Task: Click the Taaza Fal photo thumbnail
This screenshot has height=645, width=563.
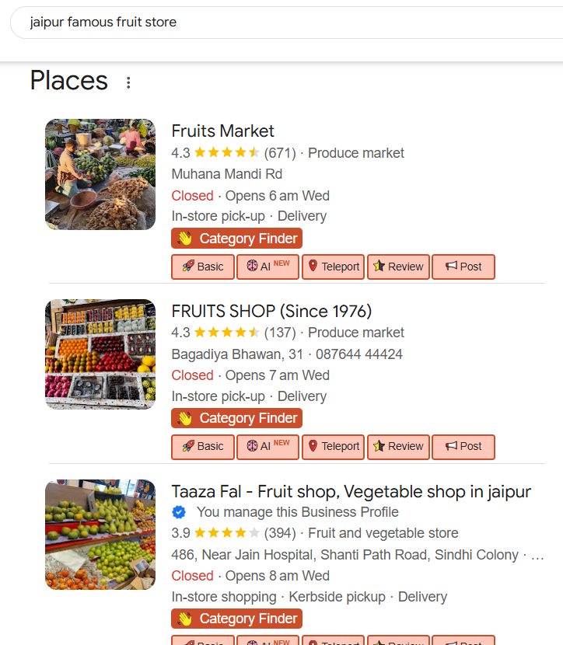Action: tap(100, 535)
